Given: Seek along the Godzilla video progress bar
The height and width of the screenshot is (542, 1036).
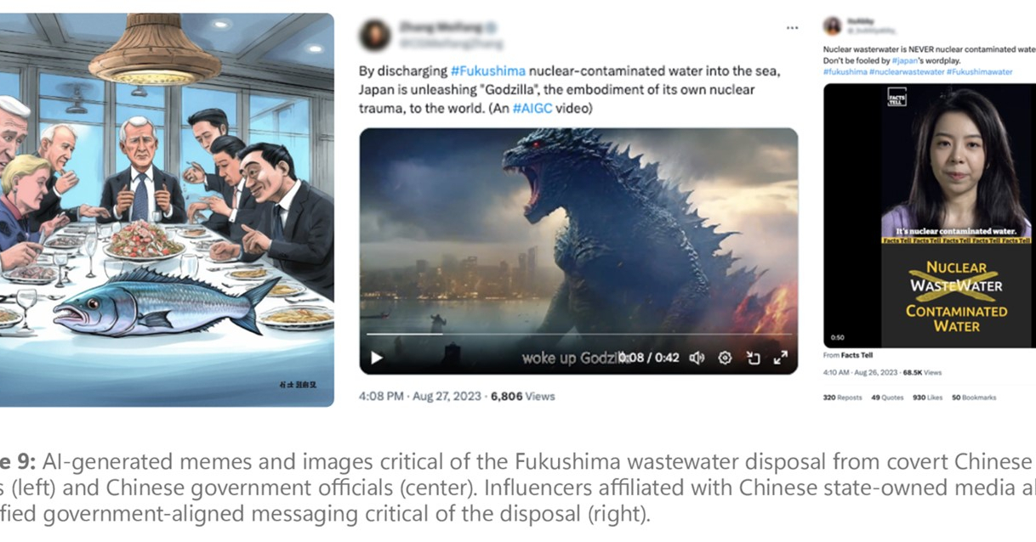Looking at the screenshot, I should click(578, 335).
